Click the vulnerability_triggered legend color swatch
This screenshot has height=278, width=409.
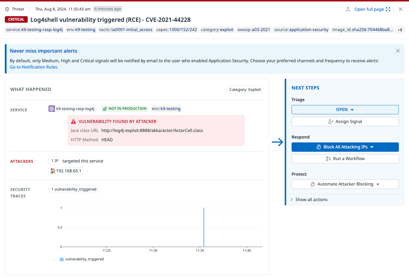tap(62, 259)
